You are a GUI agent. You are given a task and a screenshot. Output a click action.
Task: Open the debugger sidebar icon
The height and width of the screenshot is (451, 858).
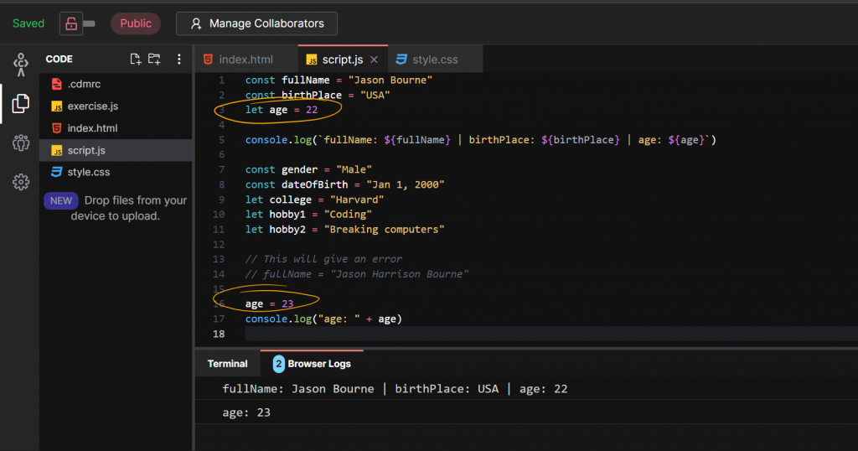(21, 65)
